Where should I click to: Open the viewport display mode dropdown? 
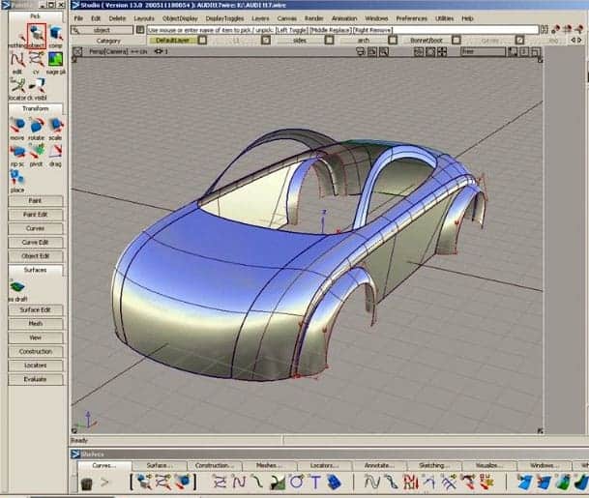coord(483,51)
